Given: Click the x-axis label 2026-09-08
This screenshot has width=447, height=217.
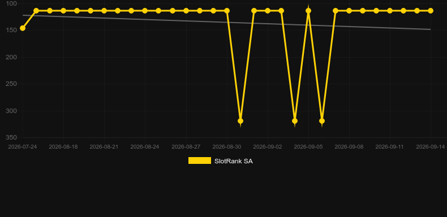Looking at the screenshot, I should click(349, 147).
